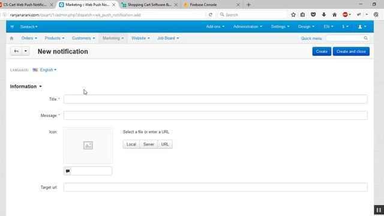The height and width of the screenshot is (216, 384).
Task: Click the Target url input field
Action: (215, 187)
